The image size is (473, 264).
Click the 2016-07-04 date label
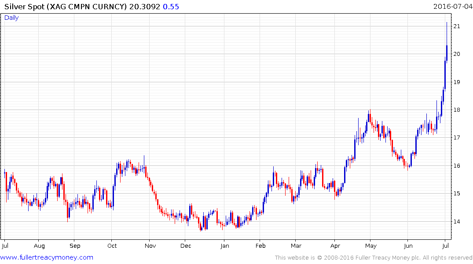coord(452,6)
